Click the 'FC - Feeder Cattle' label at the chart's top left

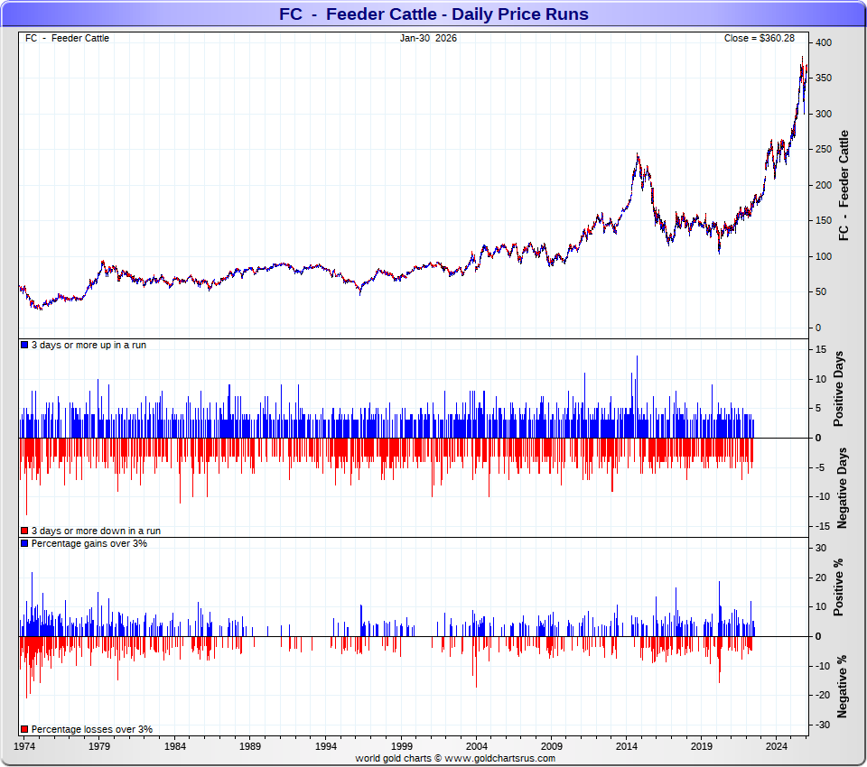click(67, 38)
